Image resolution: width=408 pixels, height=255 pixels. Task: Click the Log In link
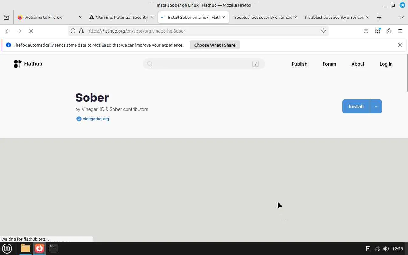(386, 64)
